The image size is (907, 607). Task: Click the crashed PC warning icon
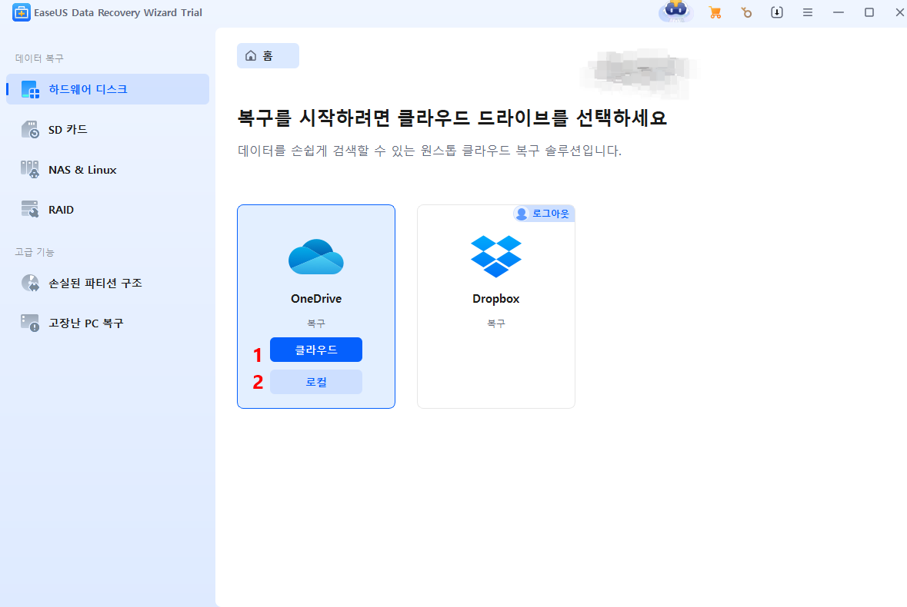point(30,323)
